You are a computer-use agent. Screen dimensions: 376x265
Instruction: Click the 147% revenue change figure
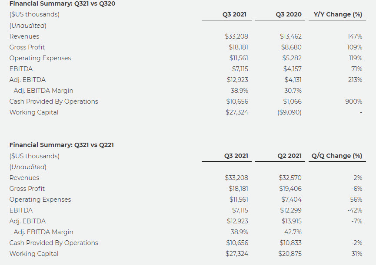pos(354,36)
